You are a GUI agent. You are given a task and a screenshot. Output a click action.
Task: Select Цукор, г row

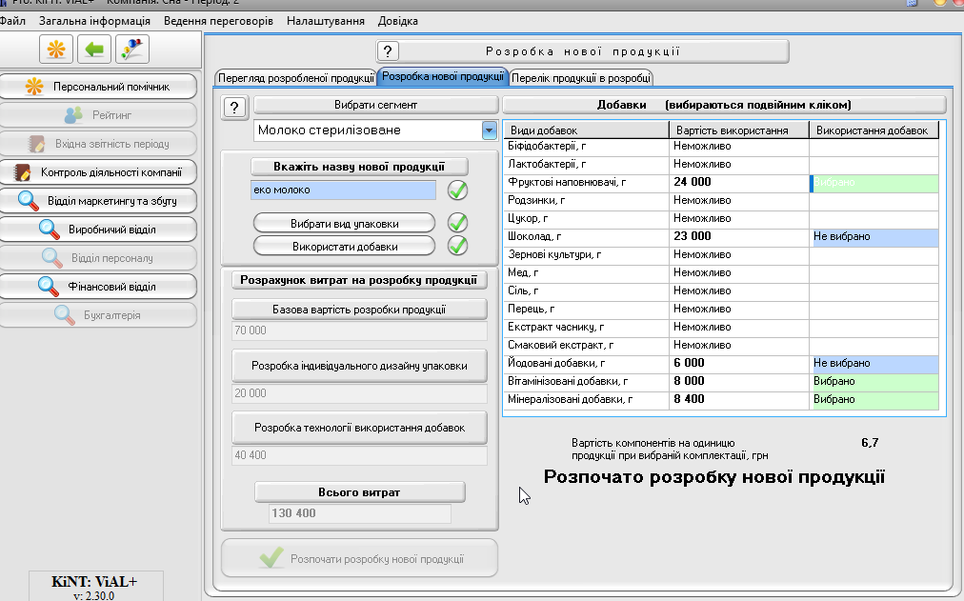point(722,219)
